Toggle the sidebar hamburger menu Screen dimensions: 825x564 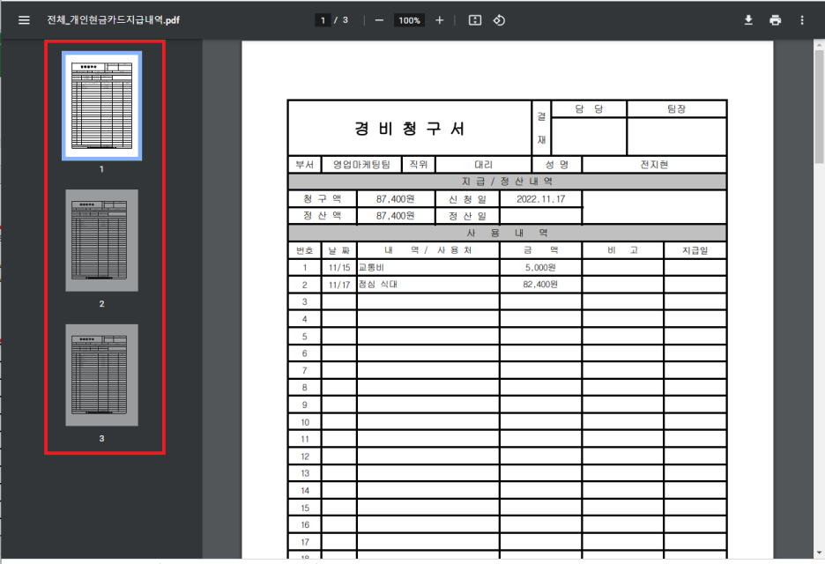click(24, 20)
